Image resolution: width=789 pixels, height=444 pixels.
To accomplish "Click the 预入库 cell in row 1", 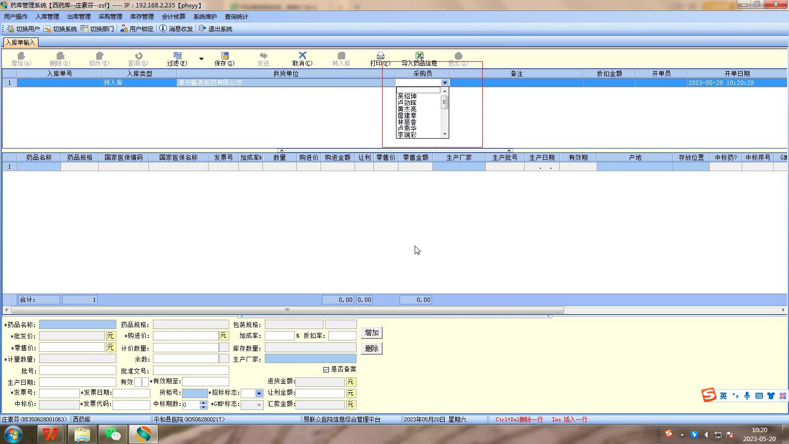I will (140, 83).
